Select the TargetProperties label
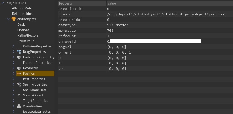 (35, 101)
